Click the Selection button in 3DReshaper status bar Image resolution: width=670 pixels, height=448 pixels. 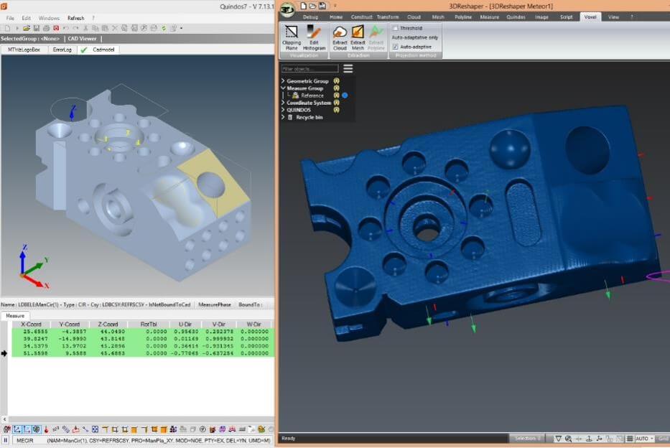(x=527, y=439)
